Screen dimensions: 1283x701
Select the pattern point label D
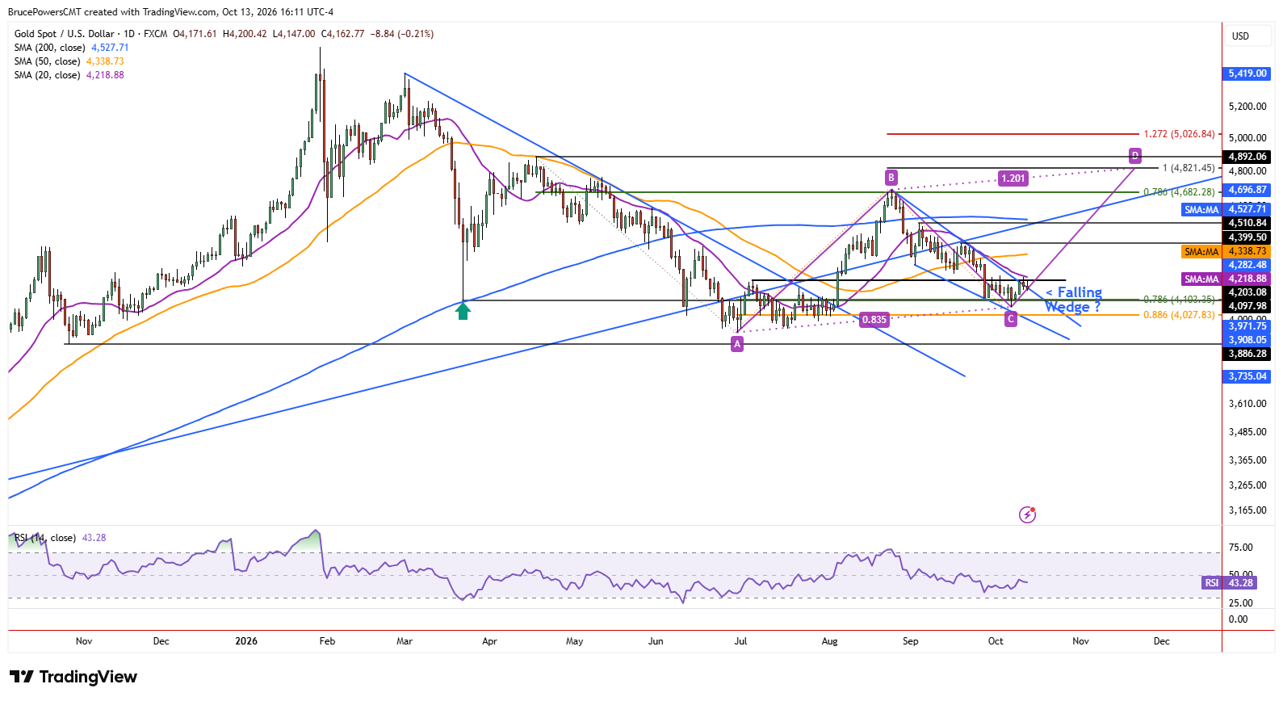1135,155
